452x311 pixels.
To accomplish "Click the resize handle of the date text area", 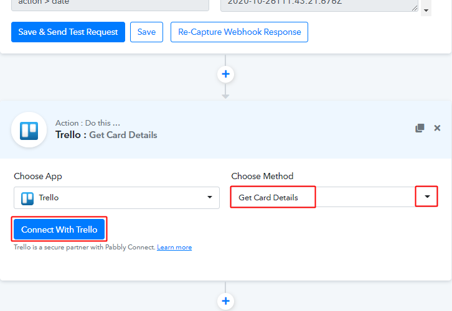I will click(x=415, y=8).
